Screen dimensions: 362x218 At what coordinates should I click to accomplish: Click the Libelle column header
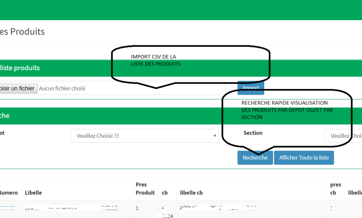click(x=33, y=193)
